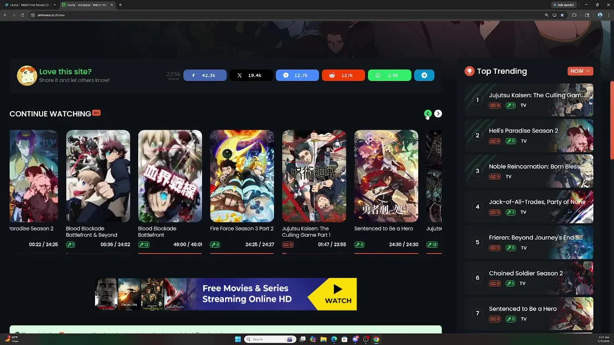614x345 pixels.
Task: Open the Chrome three-dot menu
Action: coord(608,15)
